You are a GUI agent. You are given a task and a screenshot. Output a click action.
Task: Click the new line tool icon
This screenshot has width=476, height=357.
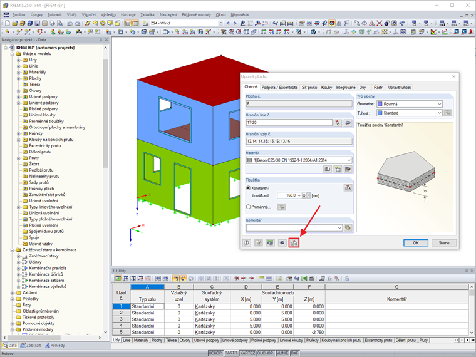(19, 32)
